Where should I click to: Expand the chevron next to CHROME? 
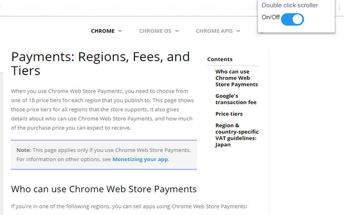120,31
